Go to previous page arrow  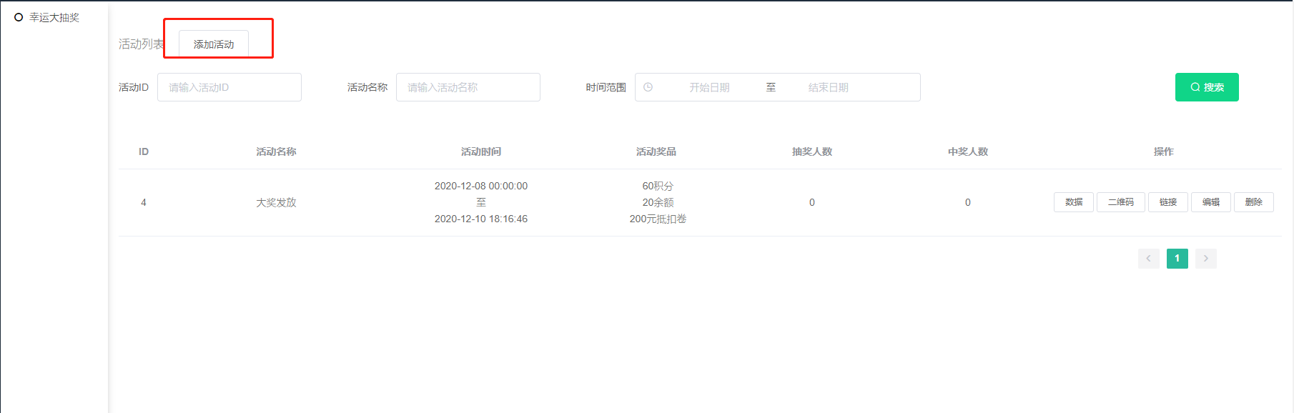(x=1149, y=259)
